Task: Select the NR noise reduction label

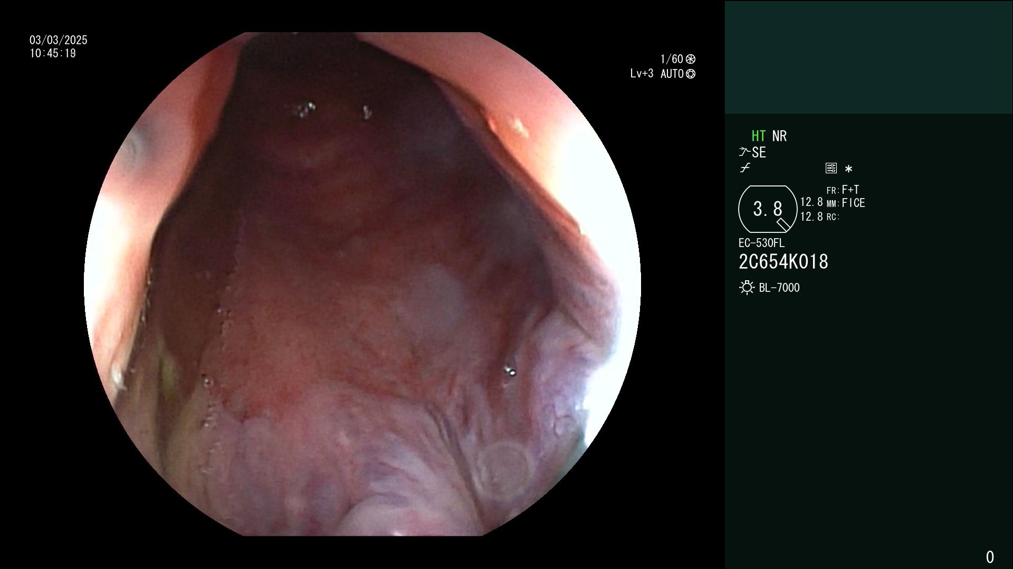Action: (779, 136)
